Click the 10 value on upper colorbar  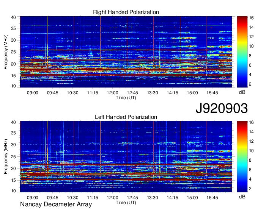[251, 46]
